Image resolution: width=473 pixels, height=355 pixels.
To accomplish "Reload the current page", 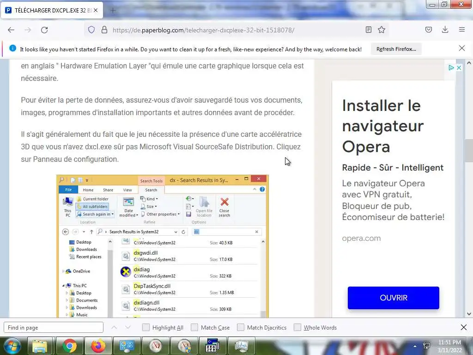I will (44, 30).
